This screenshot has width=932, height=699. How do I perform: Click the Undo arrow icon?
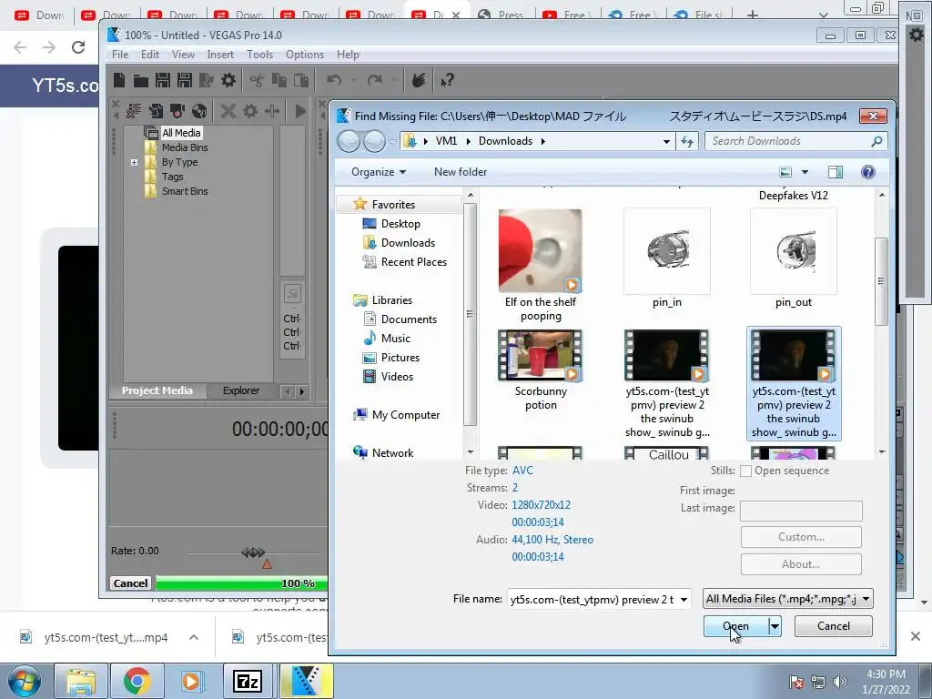[x=334, y=80]
